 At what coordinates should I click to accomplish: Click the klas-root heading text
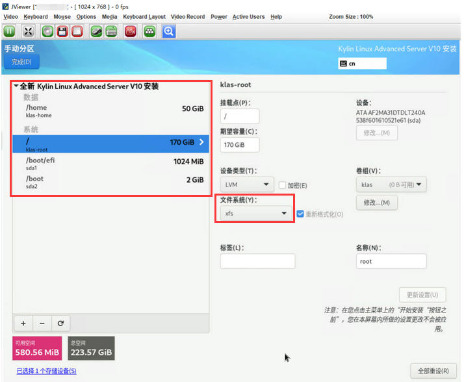pos(235,84)
